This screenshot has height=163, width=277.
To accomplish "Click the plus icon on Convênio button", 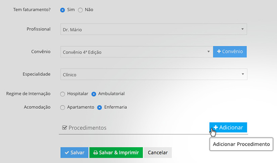I will [x=219, y=51].
